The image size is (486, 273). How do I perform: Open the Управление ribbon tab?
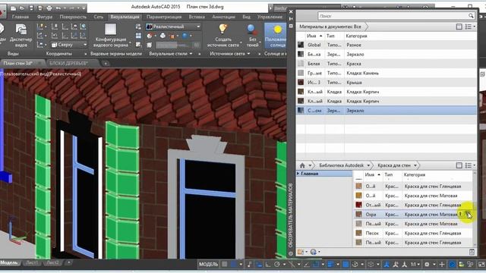[270, 17]
